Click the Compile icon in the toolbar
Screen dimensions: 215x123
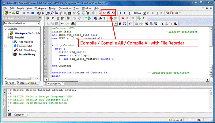104,13
